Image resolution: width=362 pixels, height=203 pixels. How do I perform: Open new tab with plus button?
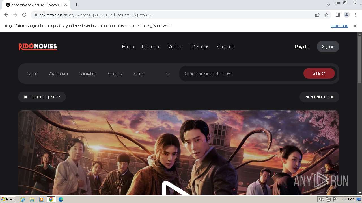click(x=76, y=5)
